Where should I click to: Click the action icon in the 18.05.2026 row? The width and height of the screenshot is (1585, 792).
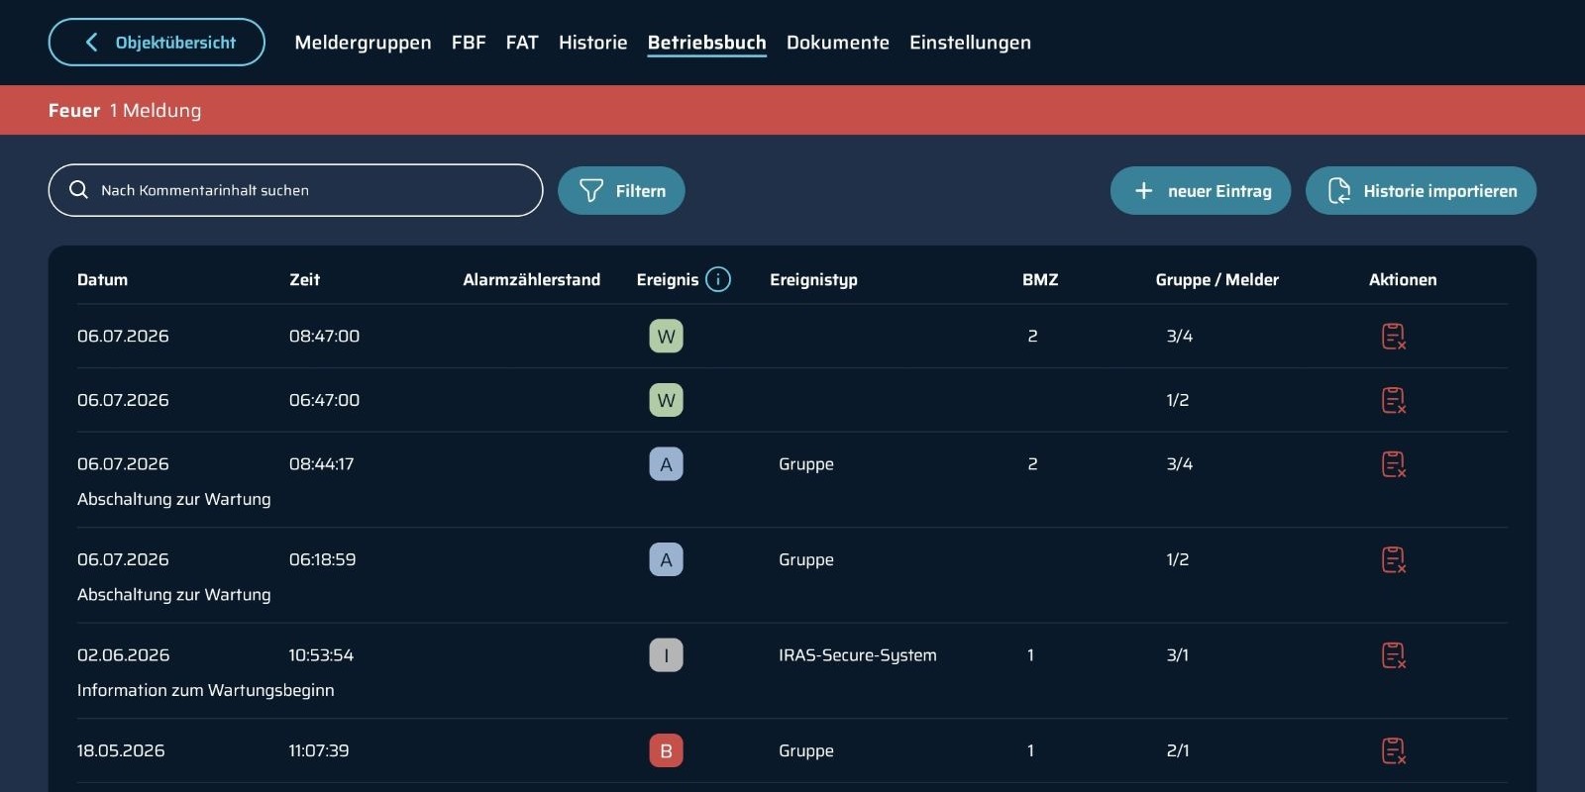(1394, 750)
